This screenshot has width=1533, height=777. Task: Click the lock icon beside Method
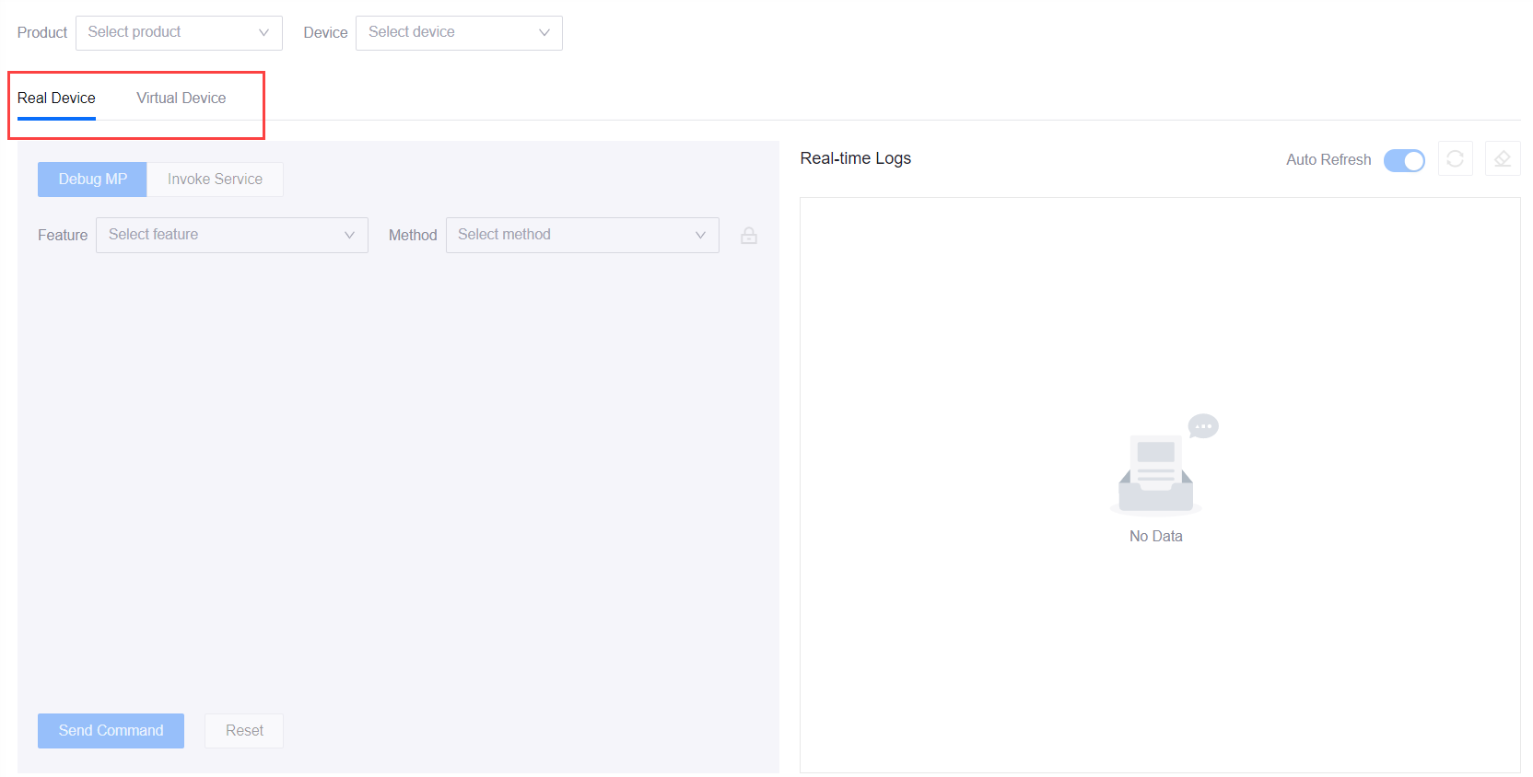tap(749, 236)
